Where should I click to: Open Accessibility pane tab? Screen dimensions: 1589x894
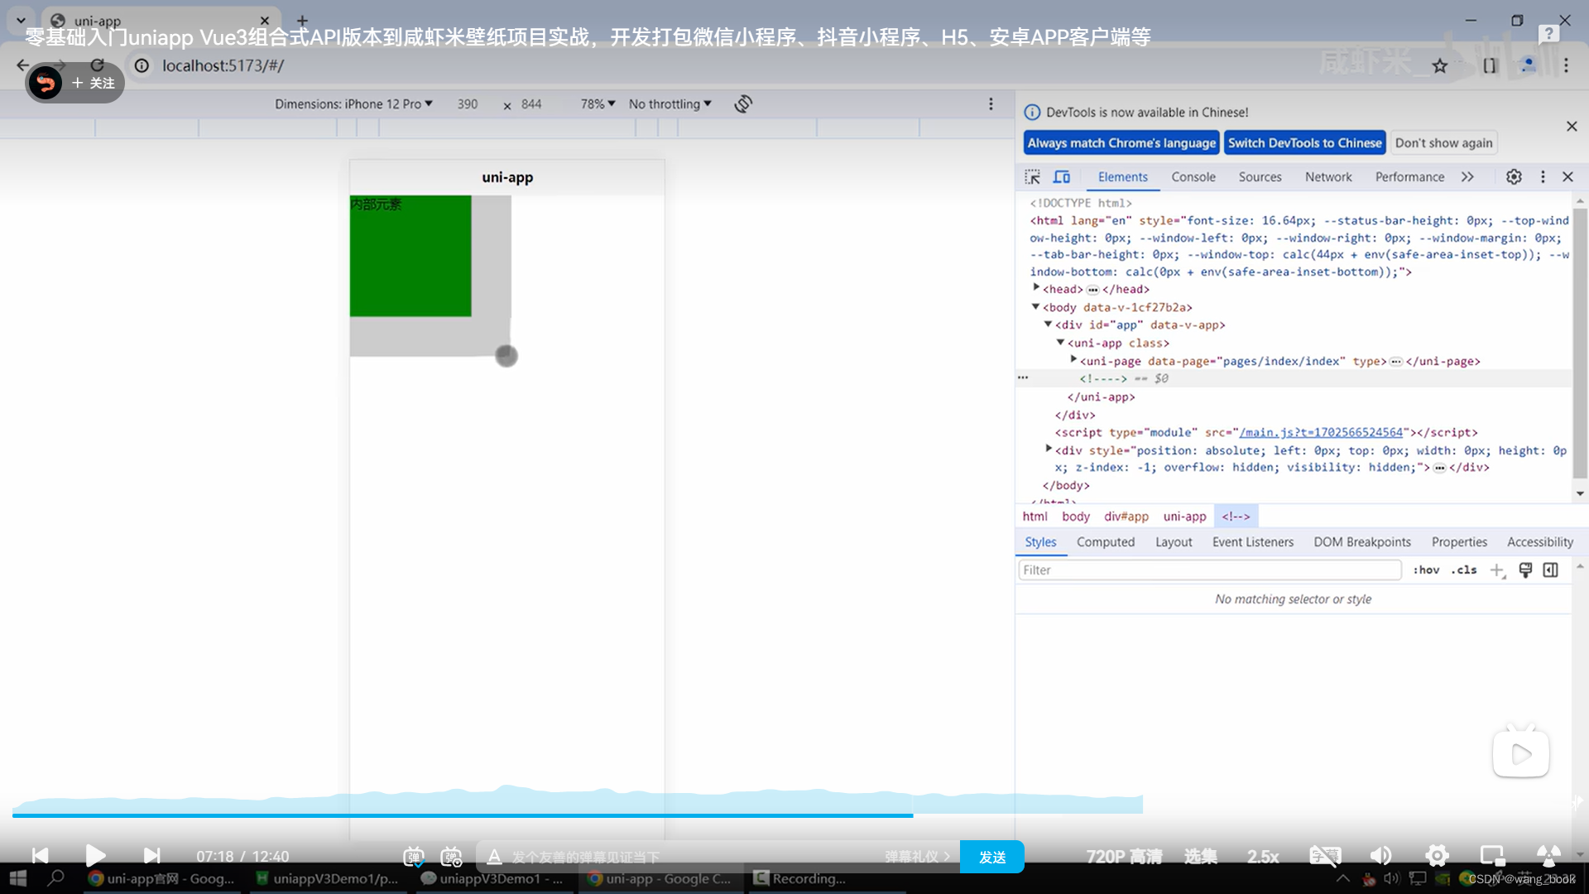click(x=1539, y=542)
